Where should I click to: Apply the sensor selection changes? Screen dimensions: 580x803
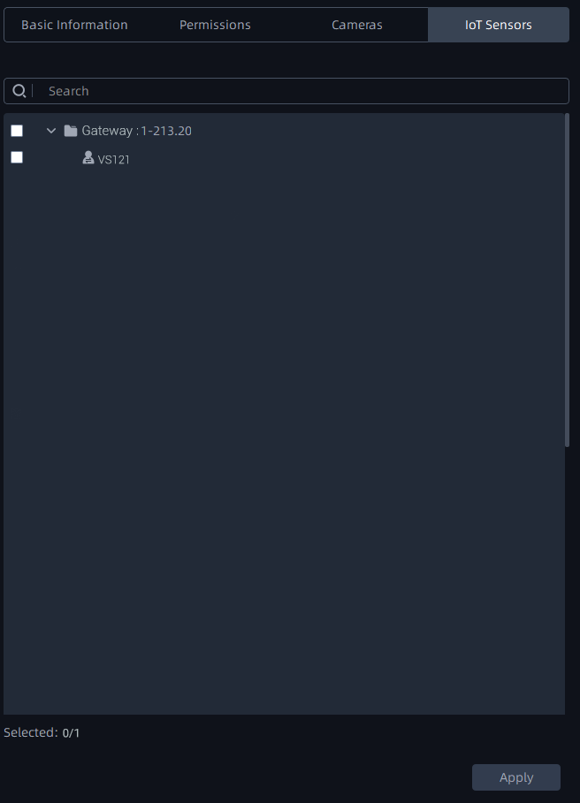click(516, 777)
